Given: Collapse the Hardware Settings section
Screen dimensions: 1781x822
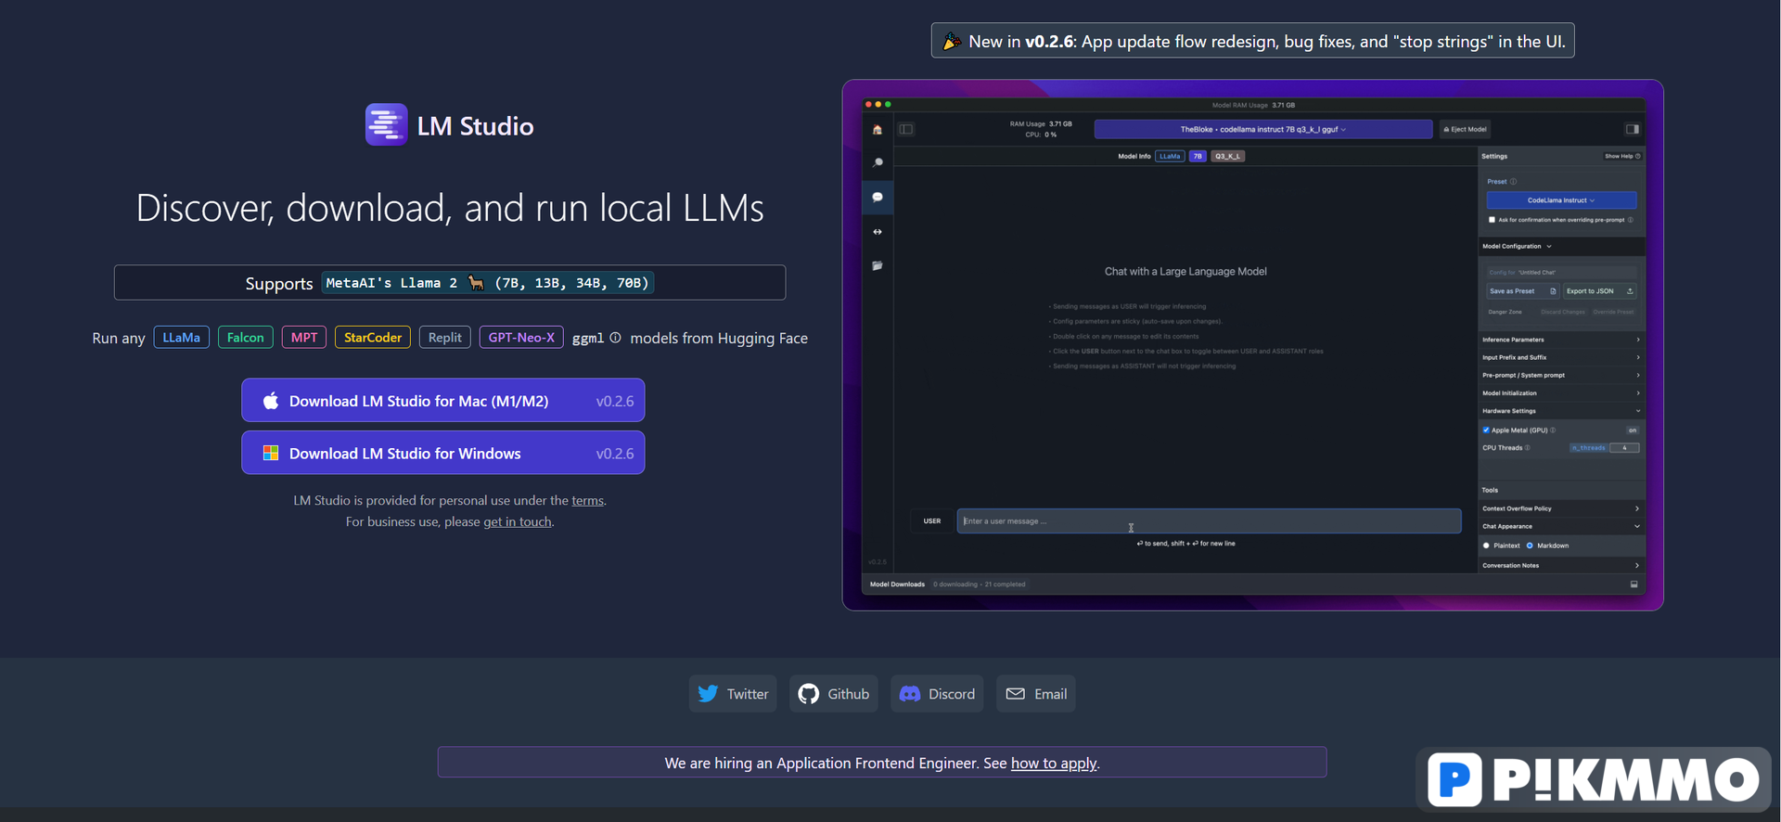Looking at the screenshot, I should point(1561,411).
